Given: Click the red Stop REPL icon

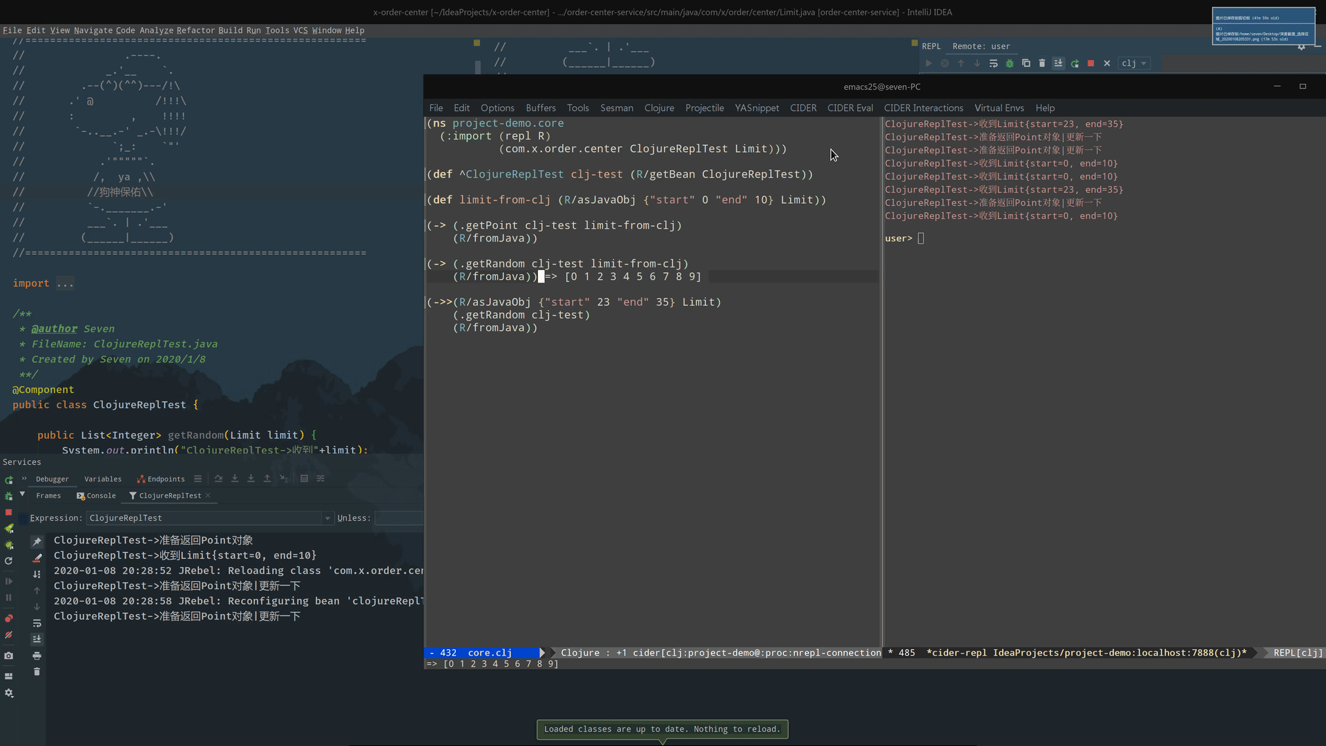Looking at the screenshot, I should [1090, 64].
